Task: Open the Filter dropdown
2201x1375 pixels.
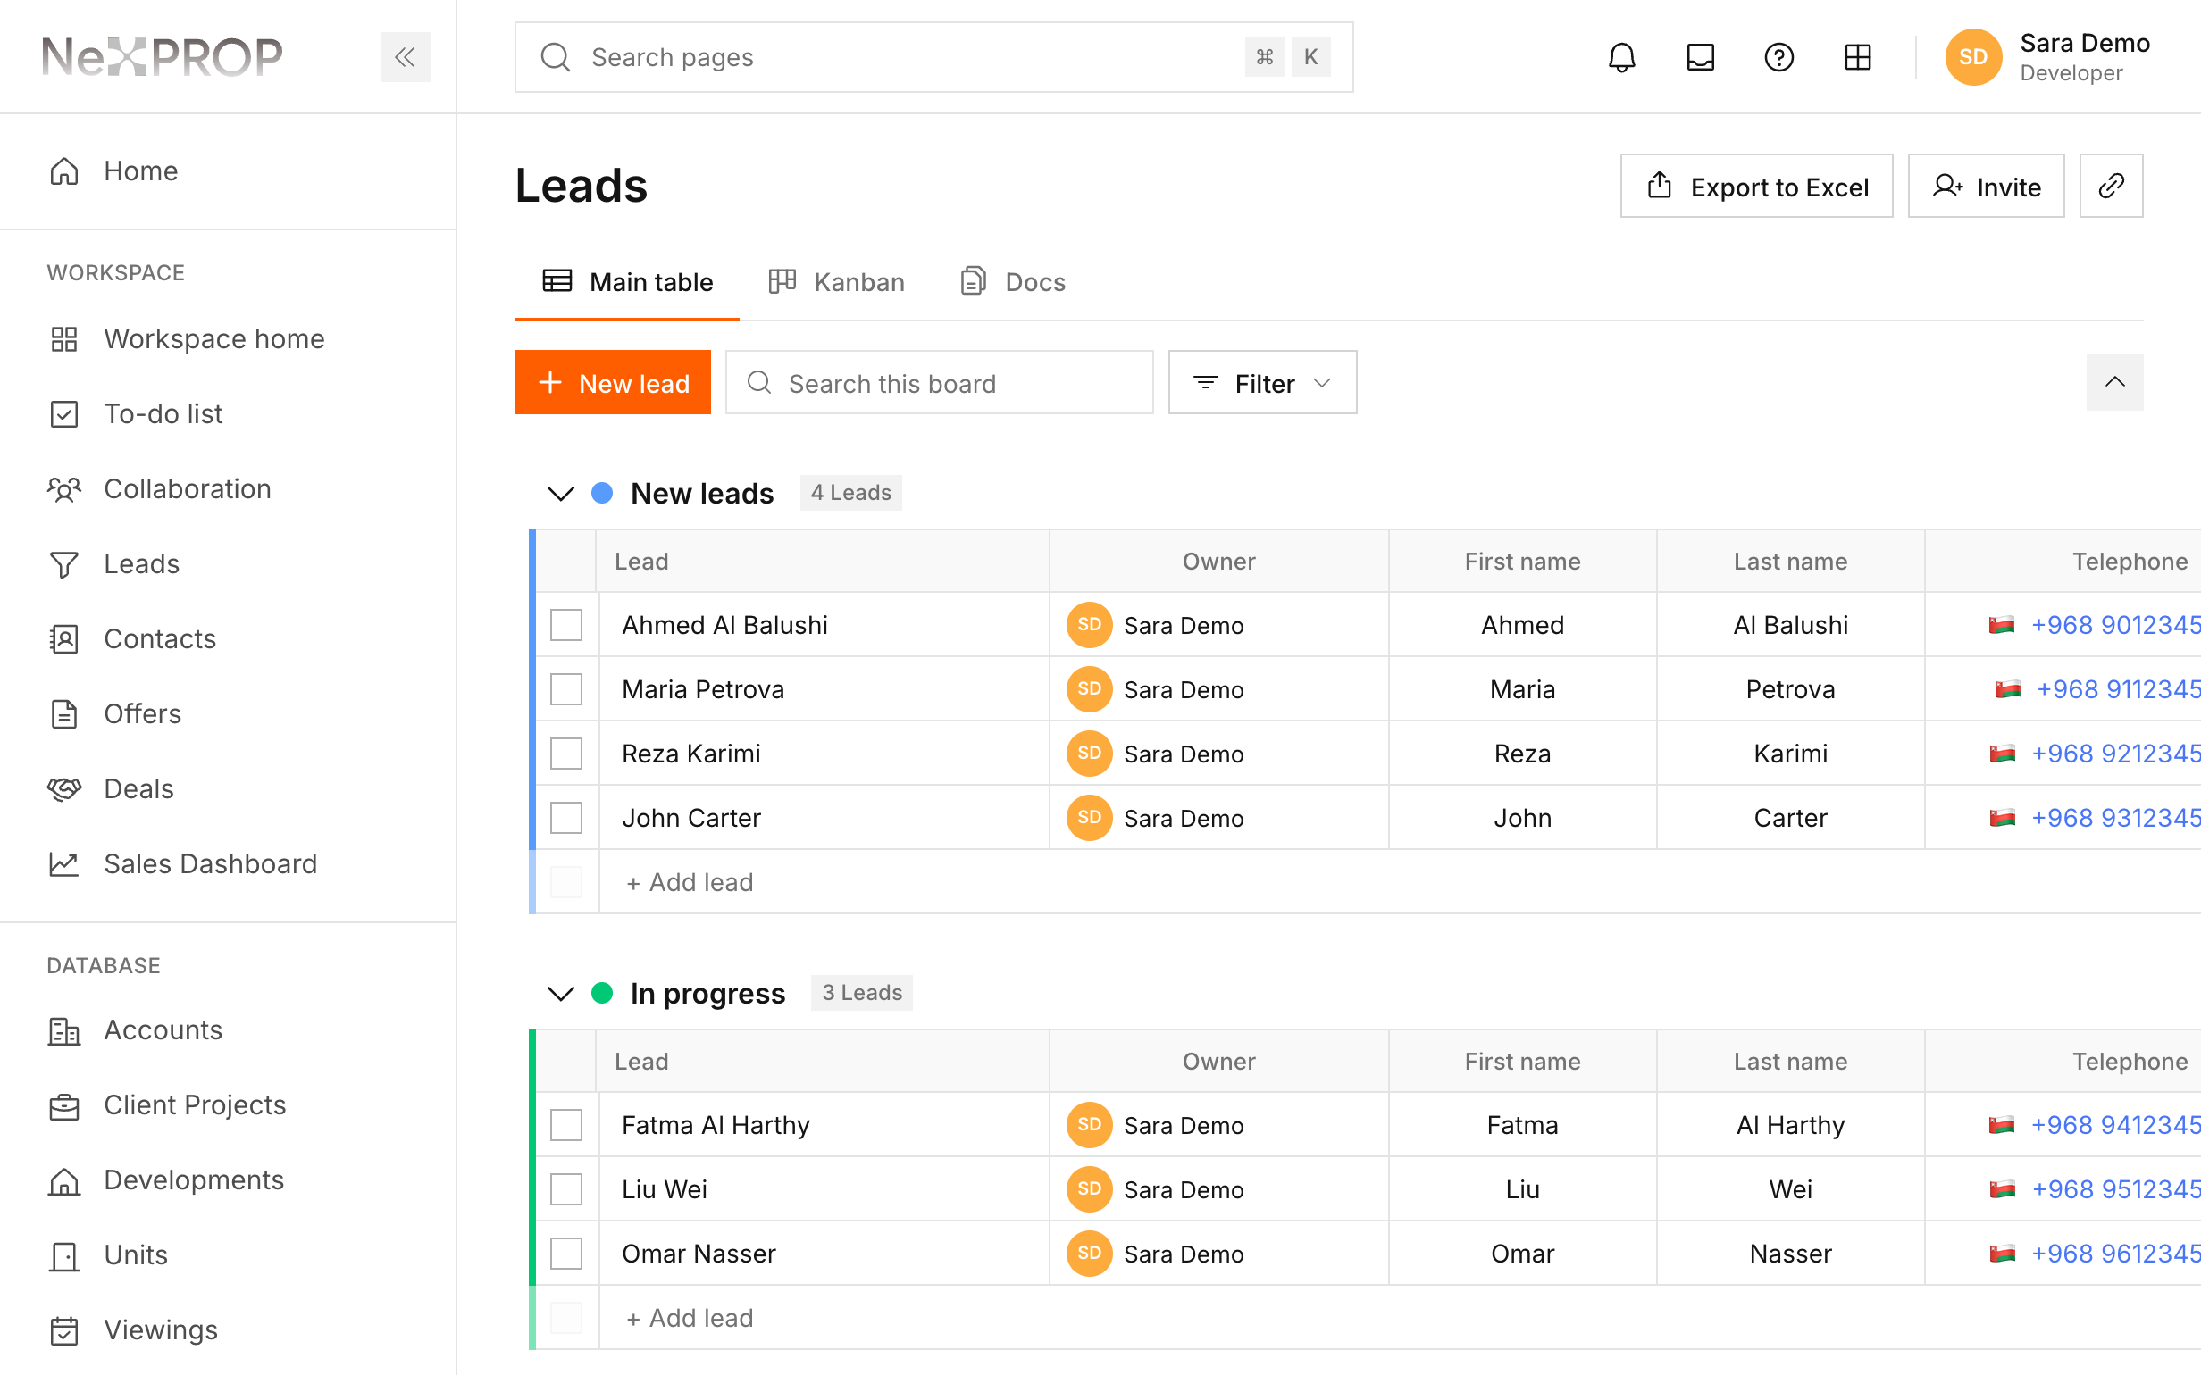Action: pos(1262,383)
